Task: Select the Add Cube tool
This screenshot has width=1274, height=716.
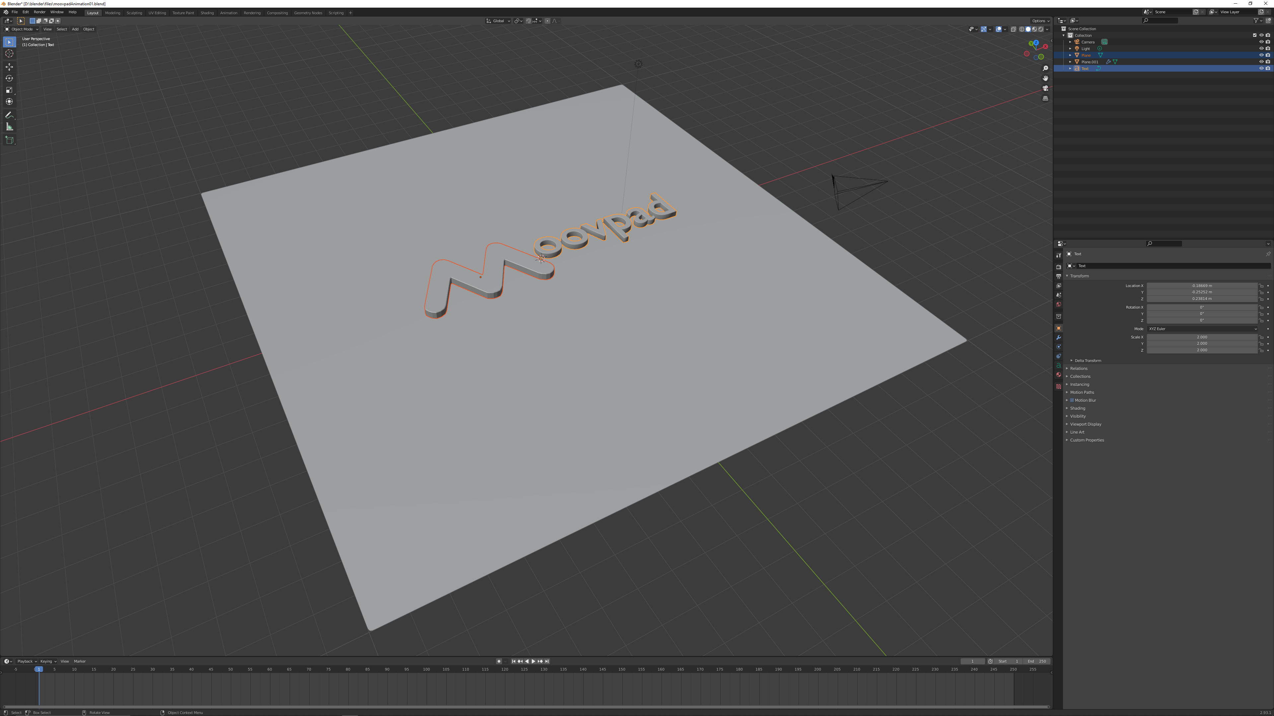Action: [9, 140]
